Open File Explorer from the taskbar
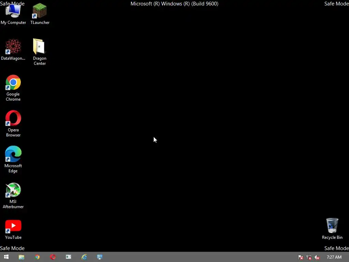 (x=21, y=257)
